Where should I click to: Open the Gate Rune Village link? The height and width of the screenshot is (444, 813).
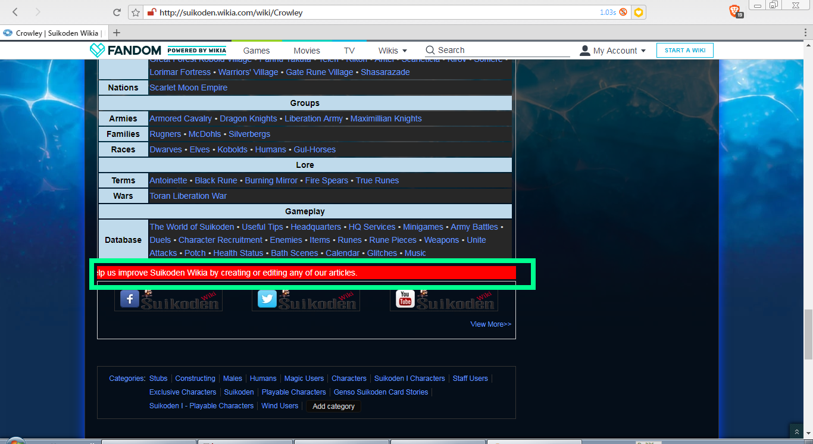[x=320, y=72]
